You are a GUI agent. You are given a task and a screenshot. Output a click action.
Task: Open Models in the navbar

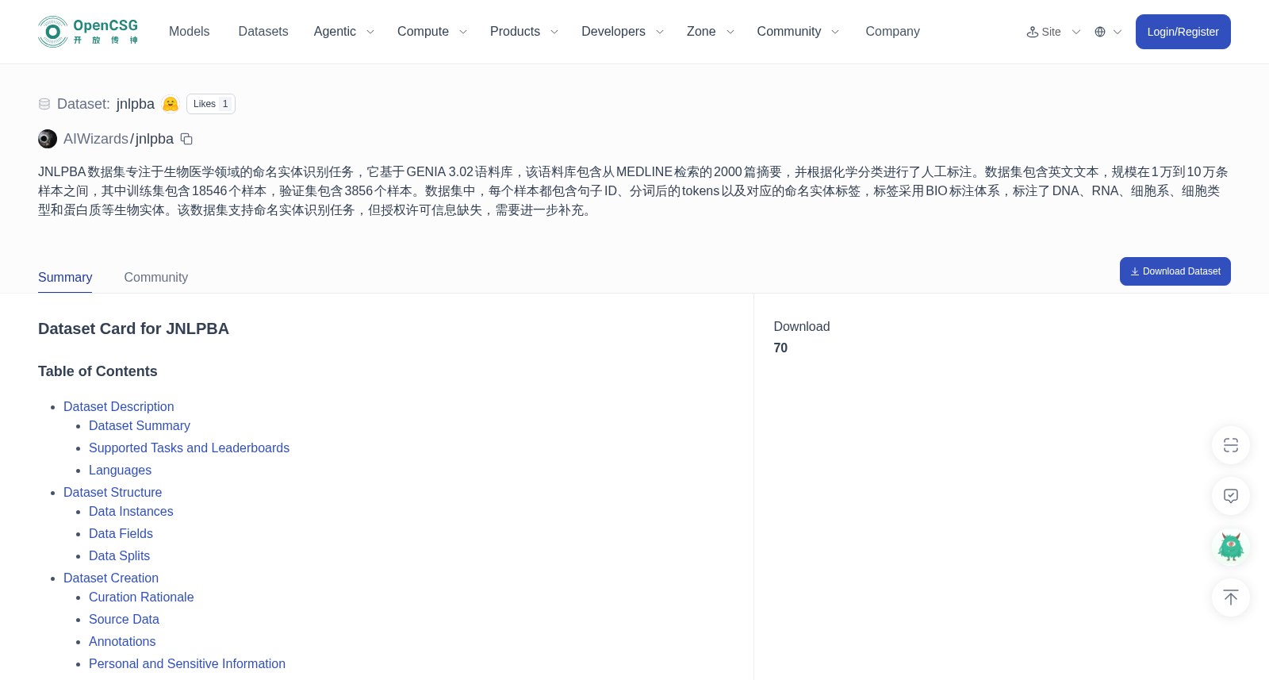190,32
